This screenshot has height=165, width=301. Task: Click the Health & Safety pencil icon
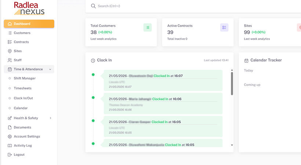pyautogui.click(x=10, y=118)
